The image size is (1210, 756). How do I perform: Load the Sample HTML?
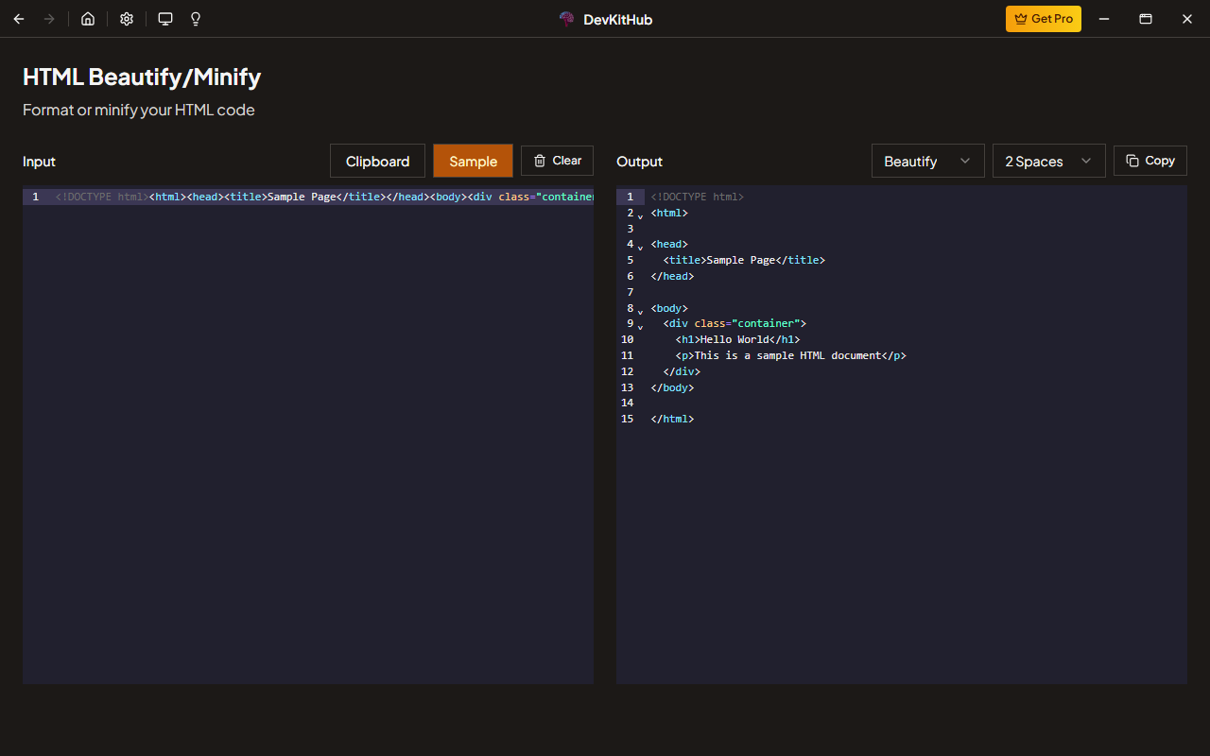[473, 161]
